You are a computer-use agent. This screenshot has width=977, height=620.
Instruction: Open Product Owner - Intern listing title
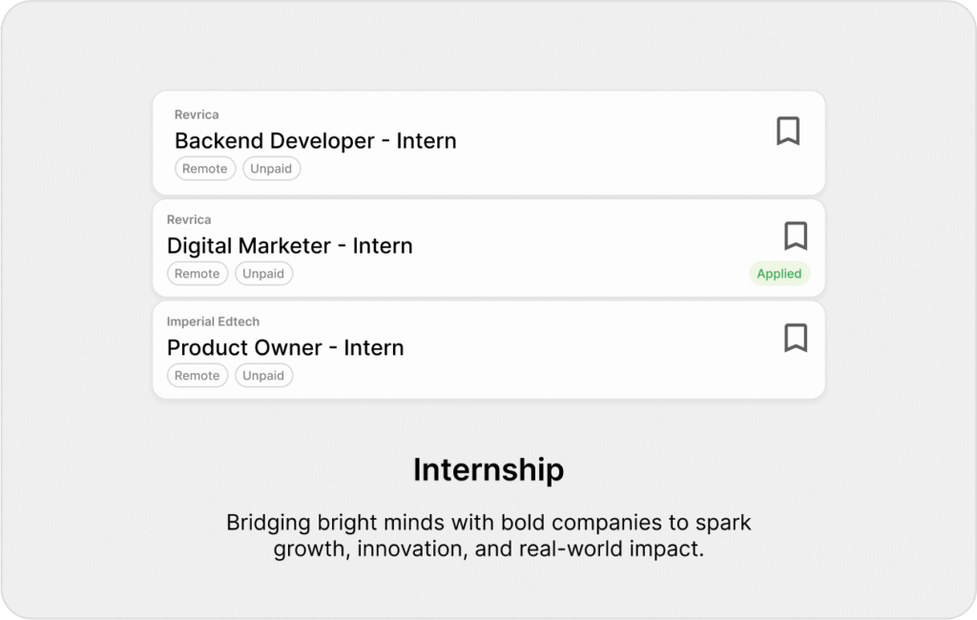[285, 348]
